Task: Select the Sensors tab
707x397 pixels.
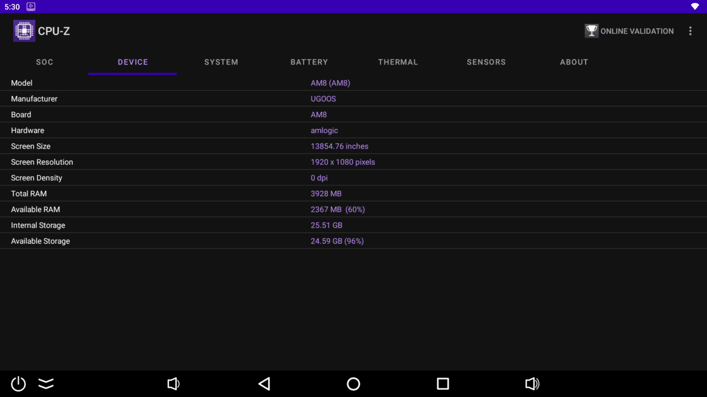Action: tap(486, 62)
